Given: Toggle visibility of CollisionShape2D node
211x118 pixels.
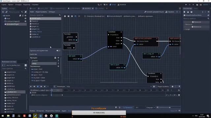Looking at the screenshot, I should [25, 21].
